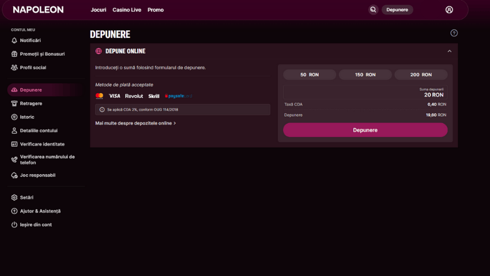Open Setări settings page
Viewport: 490px width, 276px height.
point(27,197)
